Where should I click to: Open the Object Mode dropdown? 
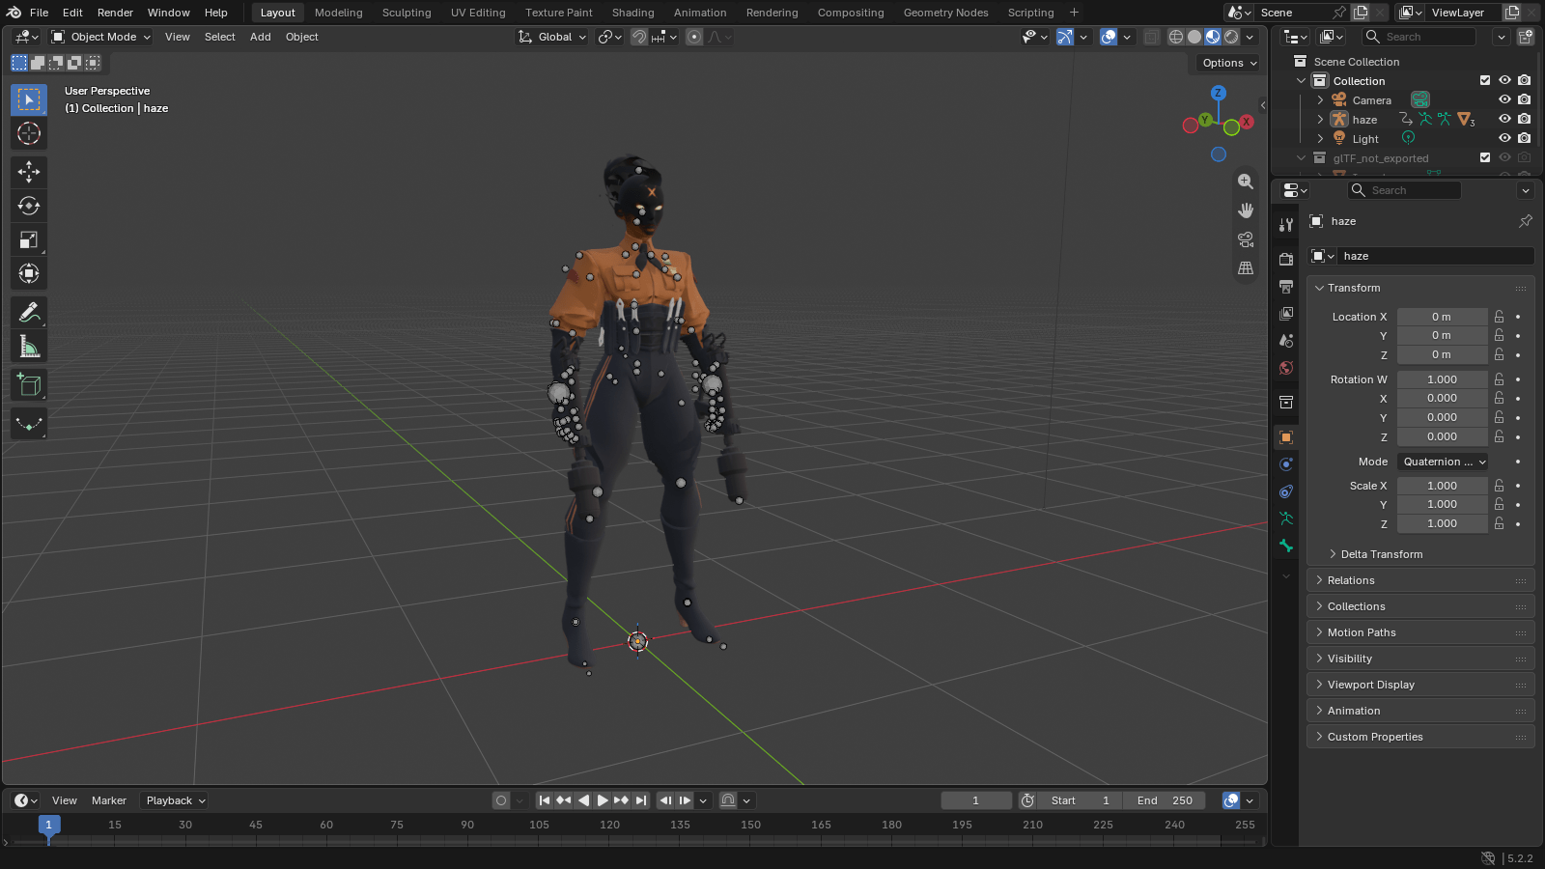(101, 37)
